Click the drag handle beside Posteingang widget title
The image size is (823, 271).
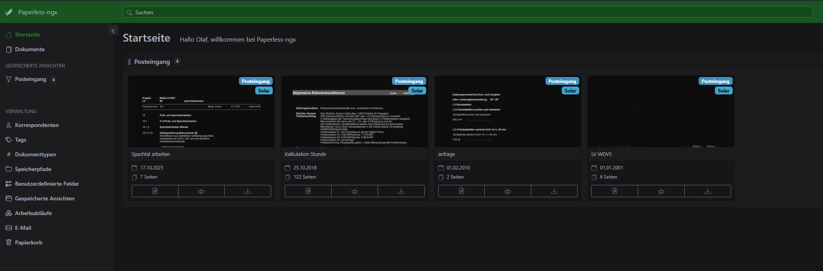click(x=129, y=62)
